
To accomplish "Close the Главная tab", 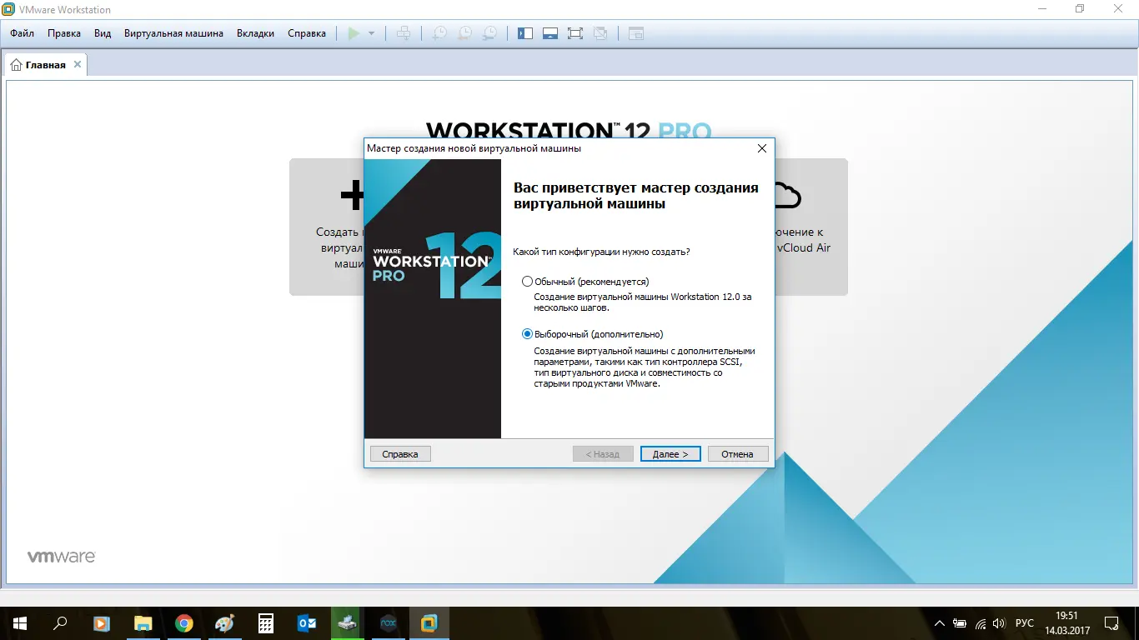I will click(x=78, y=64).
